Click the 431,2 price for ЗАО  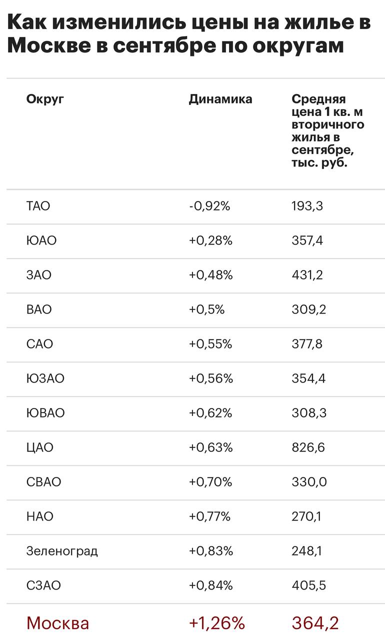[307, 275]
